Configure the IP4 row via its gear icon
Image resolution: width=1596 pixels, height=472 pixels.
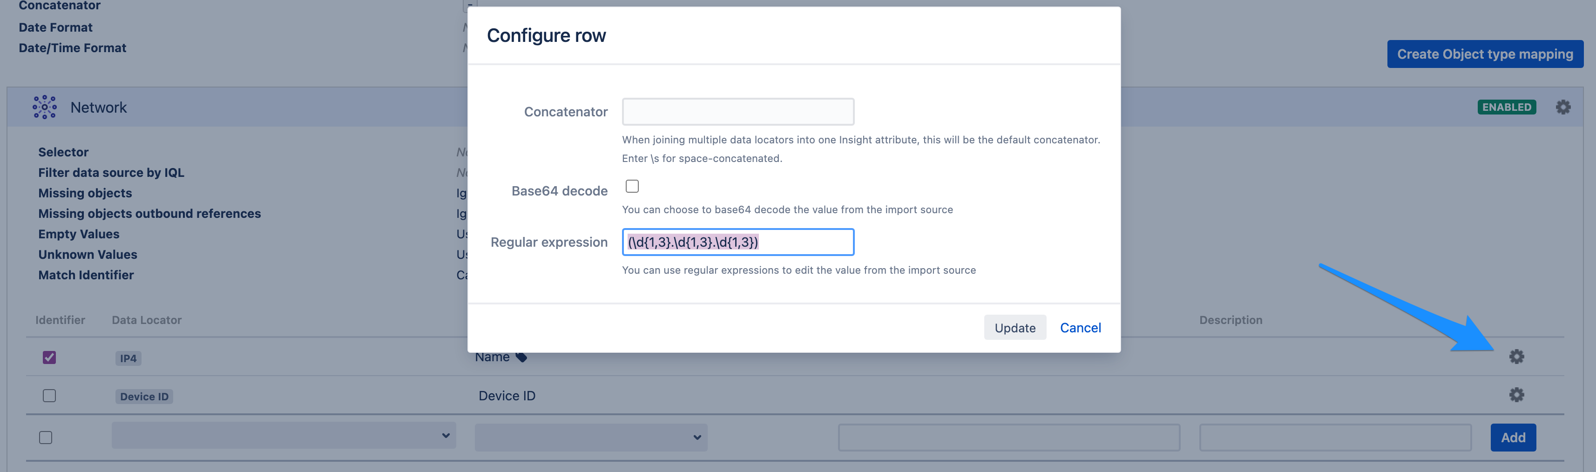[1516, 356]
